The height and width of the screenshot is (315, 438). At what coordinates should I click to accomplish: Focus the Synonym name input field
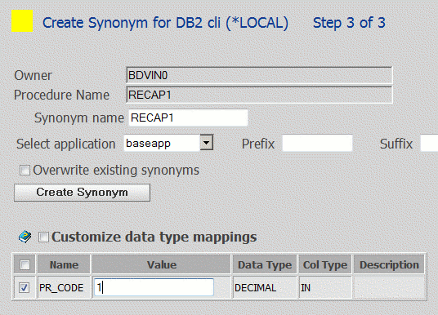pyautogui.click(x=188, y=118)
